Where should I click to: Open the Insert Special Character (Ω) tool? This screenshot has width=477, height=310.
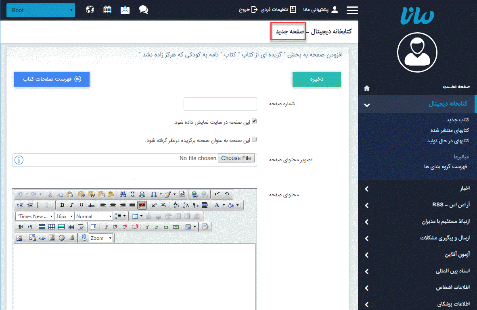pos(154,194)
